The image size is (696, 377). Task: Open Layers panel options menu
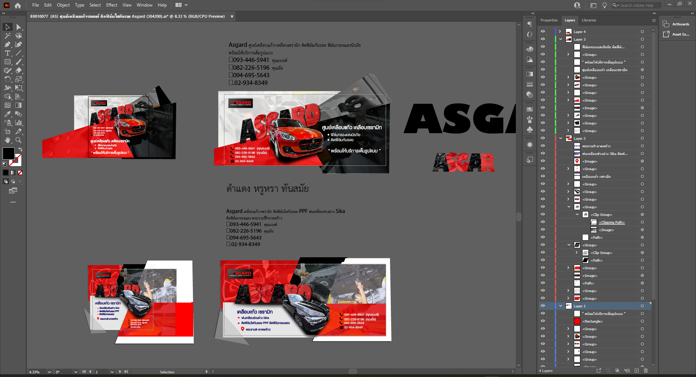(x=654, y=20)
